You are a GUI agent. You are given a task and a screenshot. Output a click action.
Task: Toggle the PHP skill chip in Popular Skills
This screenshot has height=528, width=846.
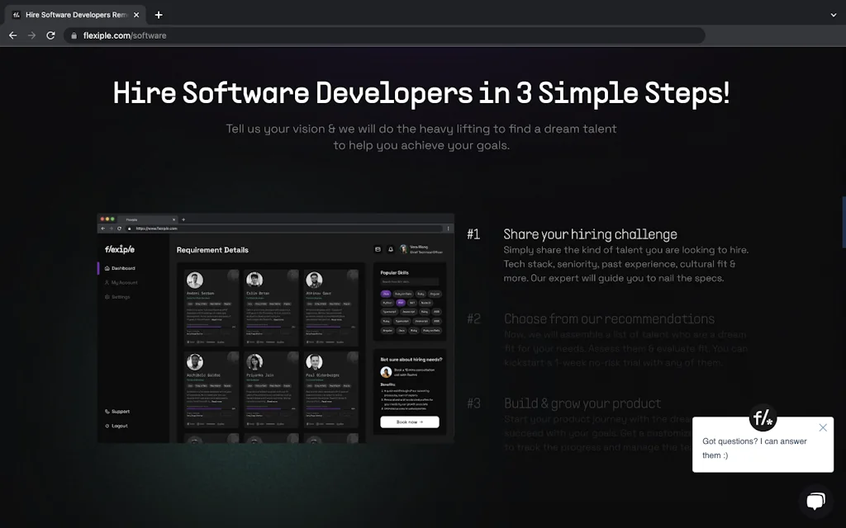[x=401, y=303]
